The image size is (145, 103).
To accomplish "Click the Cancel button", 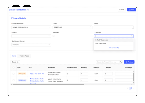I will 122,10.
